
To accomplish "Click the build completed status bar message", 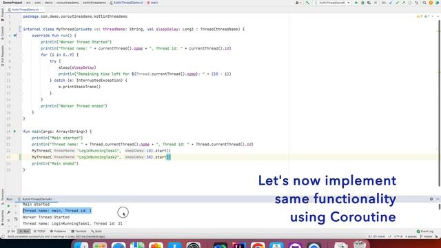I will 56,237.
